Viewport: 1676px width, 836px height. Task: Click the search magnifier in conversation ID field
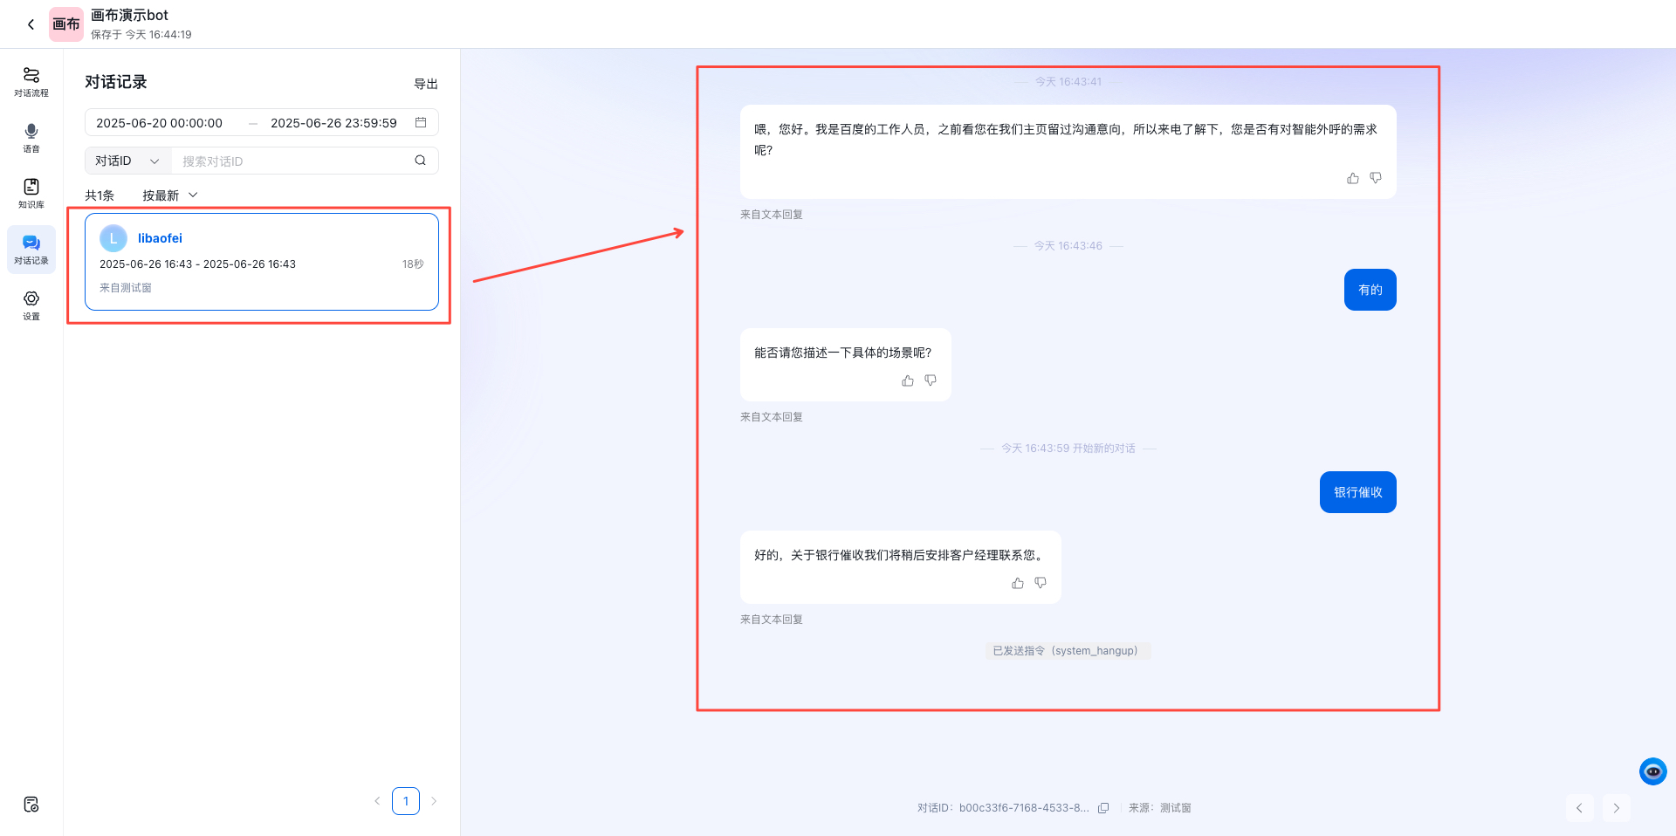tap(420, 161)
